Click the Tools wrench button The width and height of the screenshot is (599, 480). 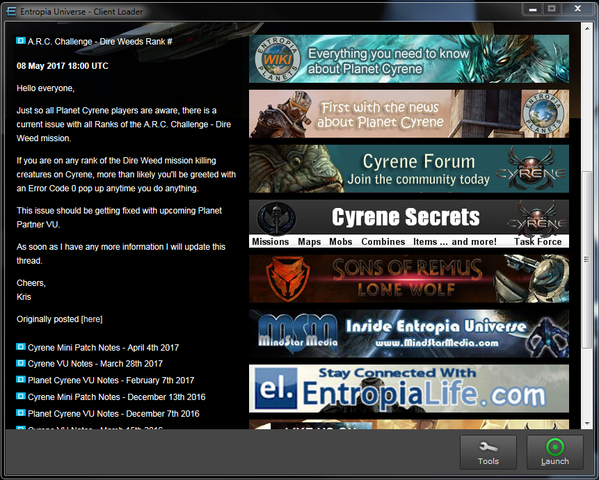(x=488, y=452)
